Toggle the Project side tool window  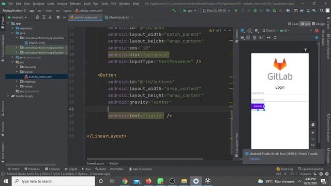(3, 22)
